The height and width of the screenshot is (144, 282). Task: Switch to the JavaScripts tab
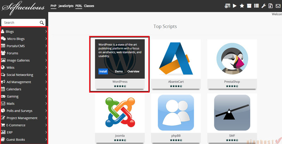(x=66, y=6)
